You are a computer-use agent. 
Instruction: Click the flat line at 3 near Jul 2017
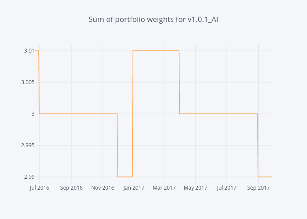point(226,114)
